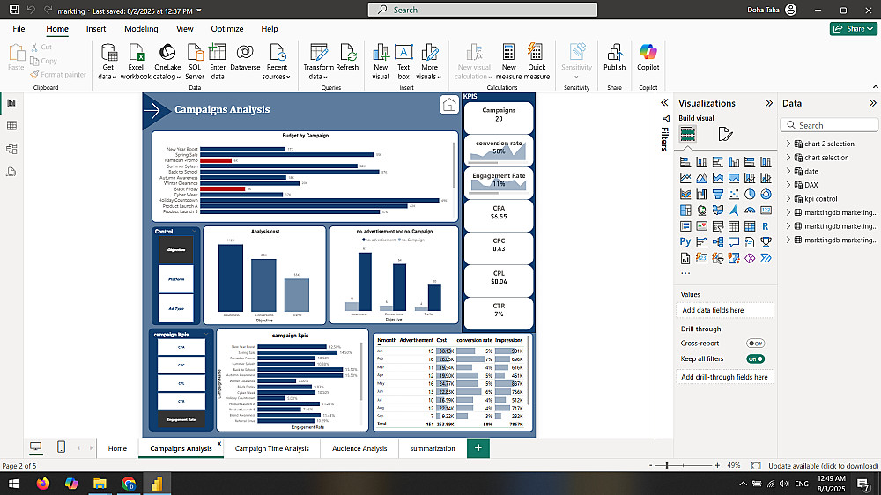Expand the date table in Data pane
This screenshot has width=881, height=495.
[788, 172]
